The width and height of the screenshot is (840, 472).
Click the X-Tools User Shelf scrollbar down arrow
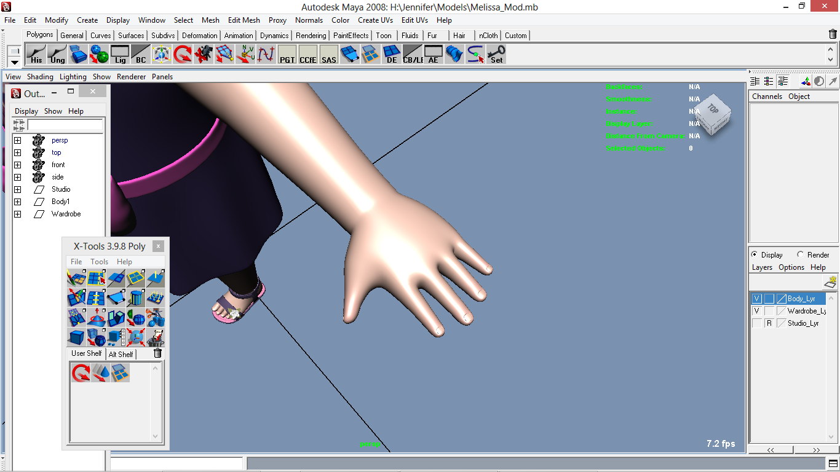156,436
